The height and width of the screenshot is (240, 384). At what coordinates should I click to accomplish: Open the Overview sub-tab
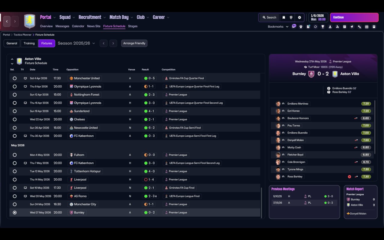coord(46,26)
